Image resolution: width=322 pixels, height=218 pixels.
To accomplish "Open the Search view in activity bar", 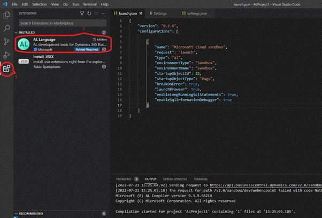I will click(x=6, y=28).
